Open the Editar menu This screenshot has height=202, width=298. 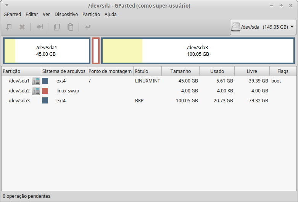(32, 15)
